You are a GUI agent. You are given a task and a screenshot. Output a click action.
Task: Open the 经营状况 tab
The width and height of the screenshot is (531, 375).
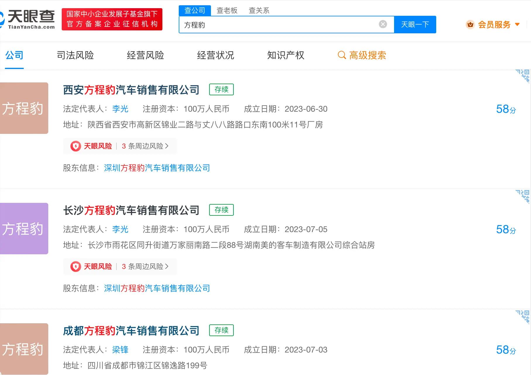(x=216, y=55)
